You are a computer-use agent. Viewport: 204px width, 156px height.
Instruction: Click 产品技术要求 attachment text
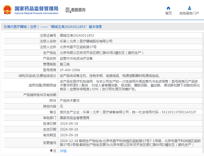70,101
